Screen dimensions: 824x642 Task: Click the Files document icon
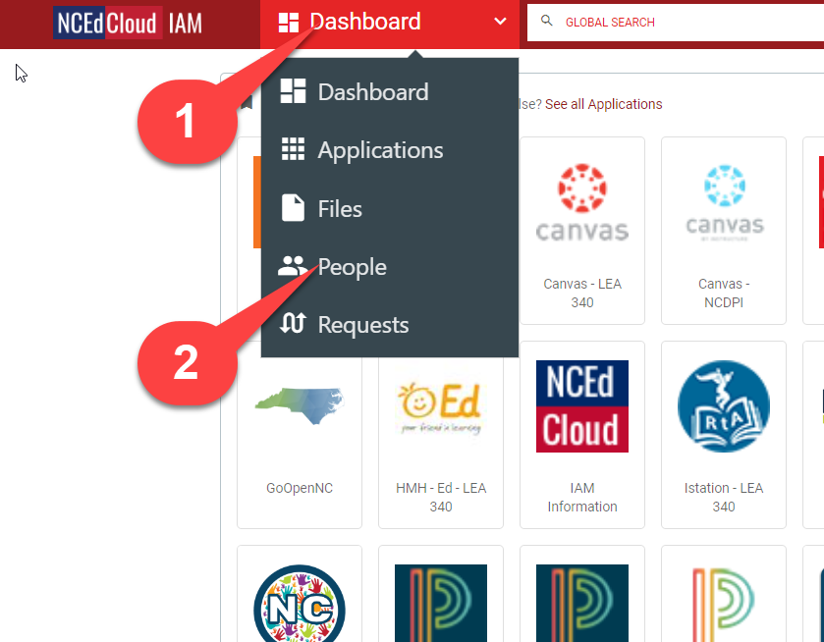[293, 207]
